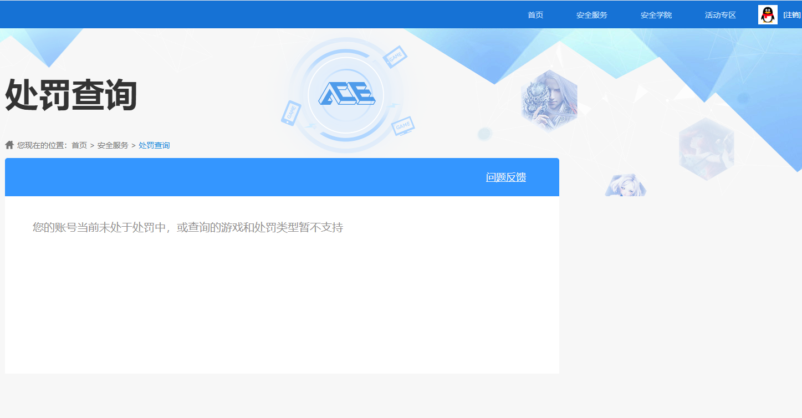
Task: Switch to the 安全学院 section
Action: [x=655, y=15]
